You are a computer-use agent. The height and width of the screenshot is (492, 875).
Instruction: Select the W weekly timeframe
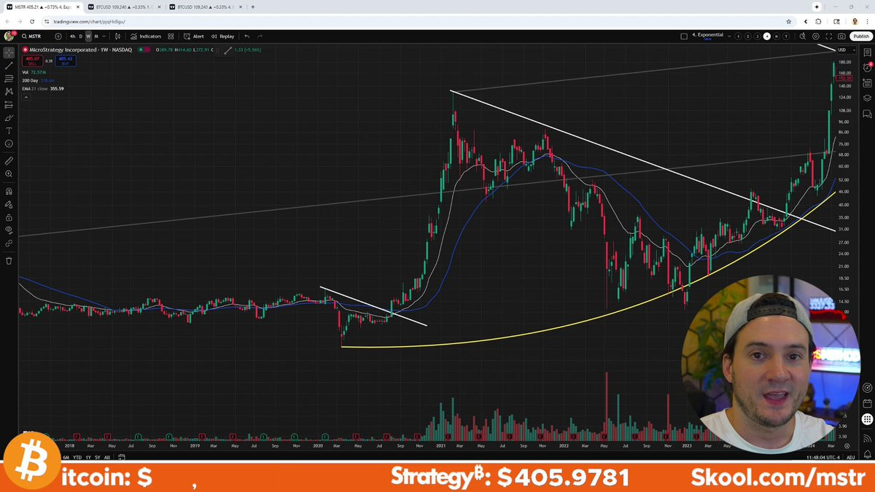pyautogui.click(x=89, y=36)
